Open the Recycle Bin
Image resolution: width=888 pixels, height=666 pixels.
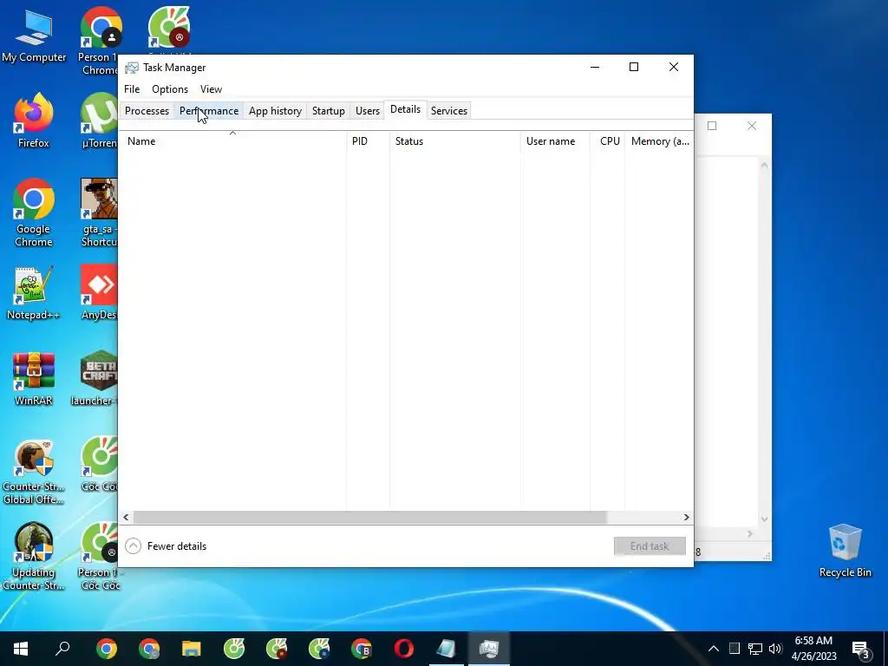(845, 551)
